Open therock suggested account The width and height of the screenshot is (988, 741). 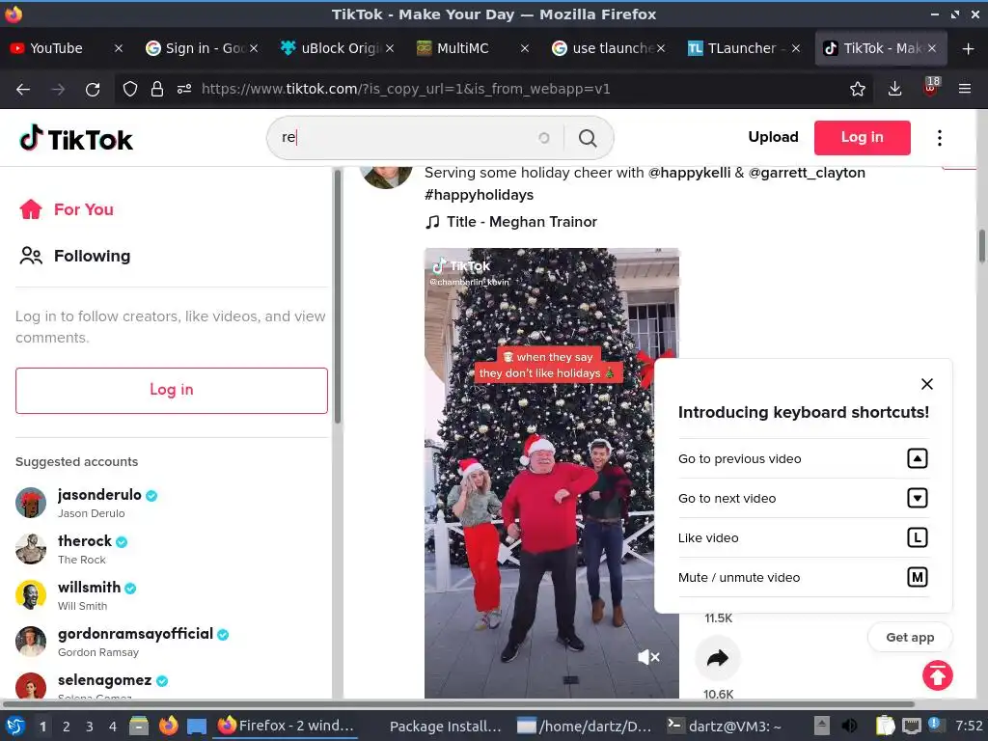click(72, 549)
